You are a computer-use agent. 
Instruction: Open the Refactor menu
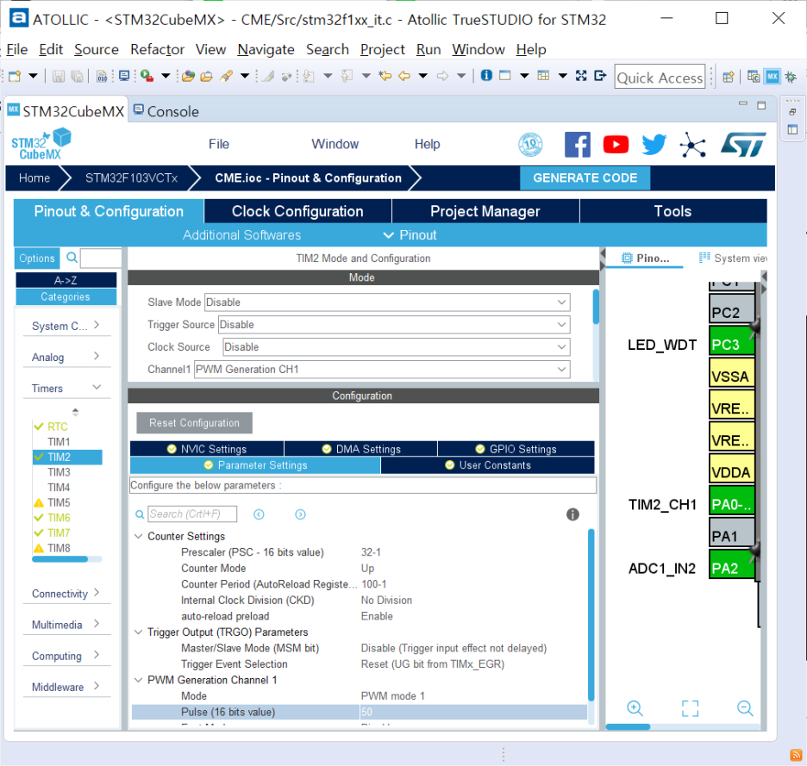tap(157, 49)
